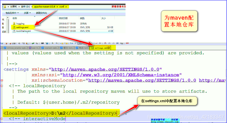Click the logging folder icon
This screenshot has height=123, width=227.
tap(14, 23)
